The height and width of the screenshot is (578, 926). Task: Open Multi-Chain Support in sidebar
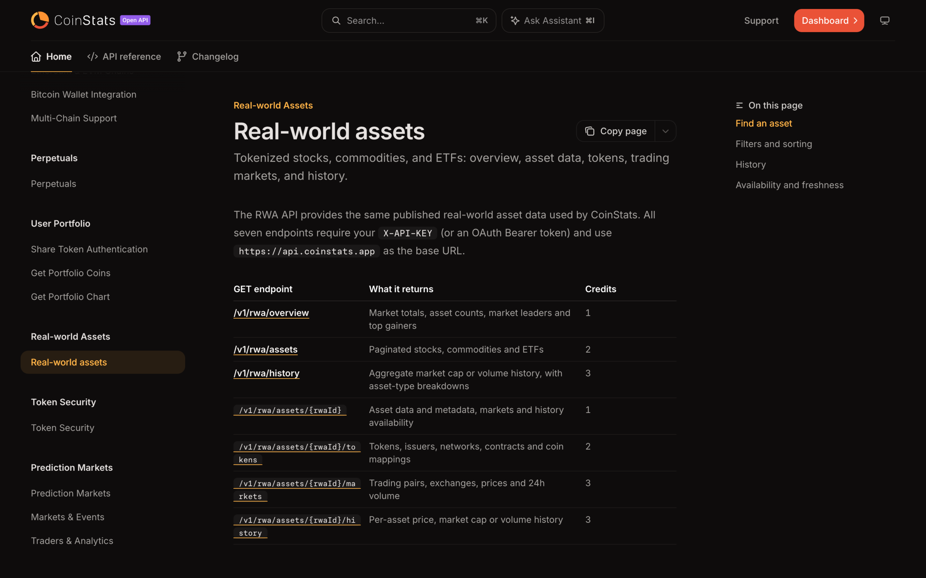[x=74, y=118]
